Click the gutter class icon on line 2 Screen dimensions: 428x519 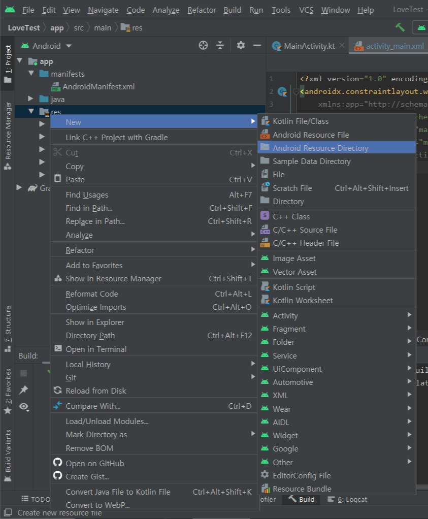click(282, 91)
